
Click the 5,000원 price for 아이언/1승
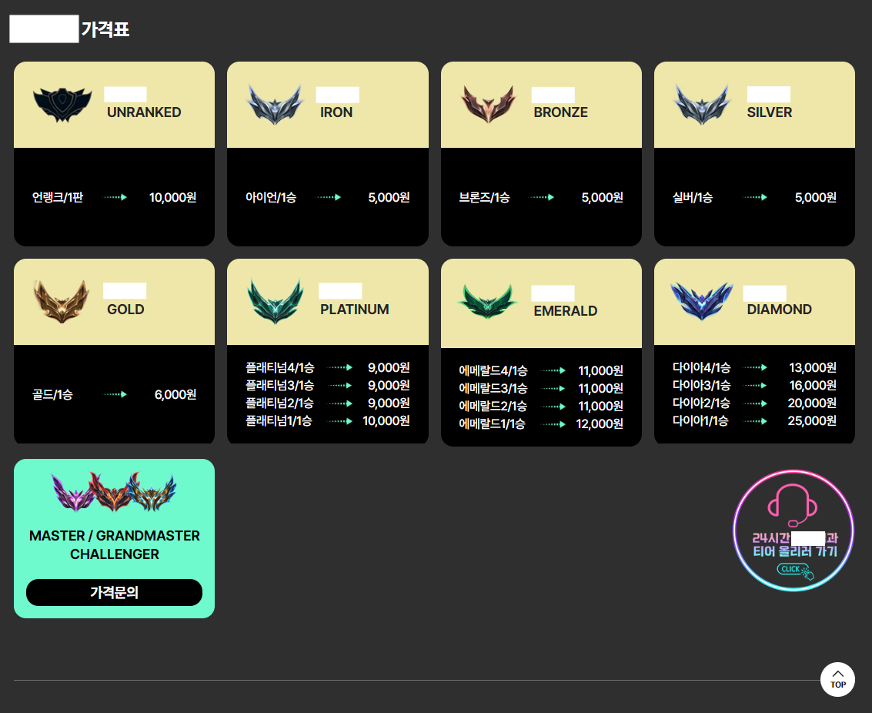click(389, 197)
